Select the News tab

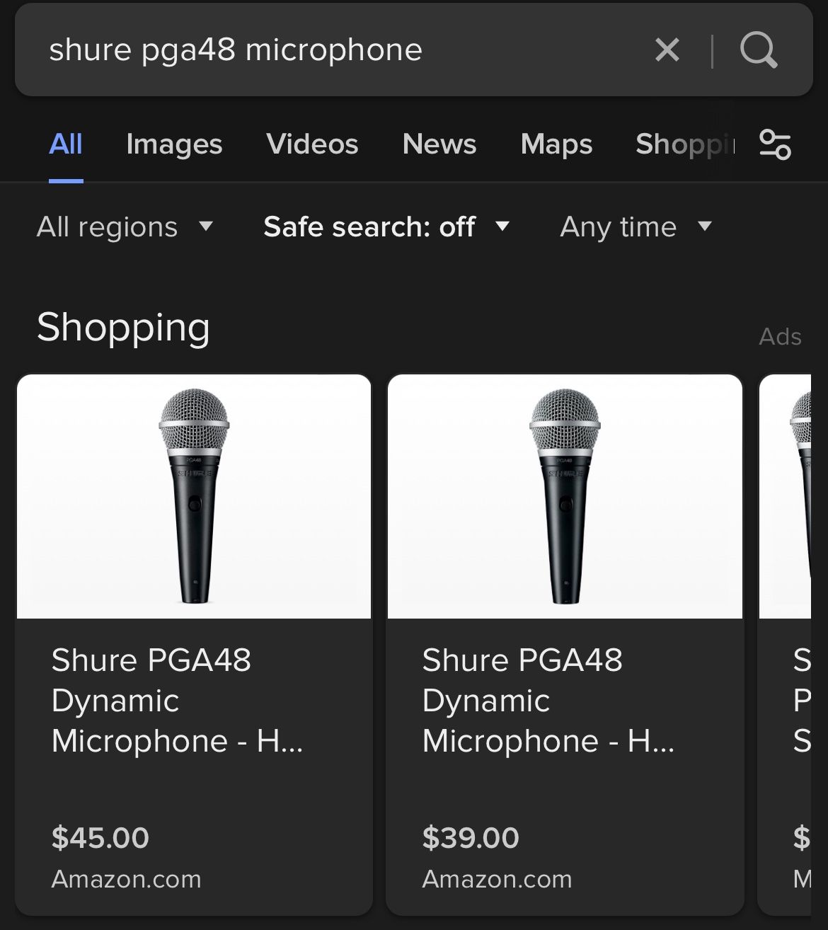[x=439, y=144]
